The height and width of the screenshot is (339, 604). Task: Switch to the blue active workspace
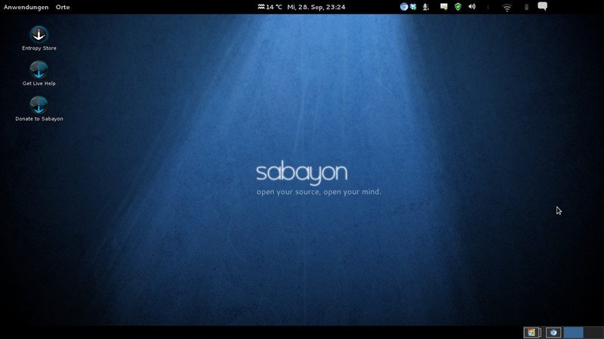[574, 332]
